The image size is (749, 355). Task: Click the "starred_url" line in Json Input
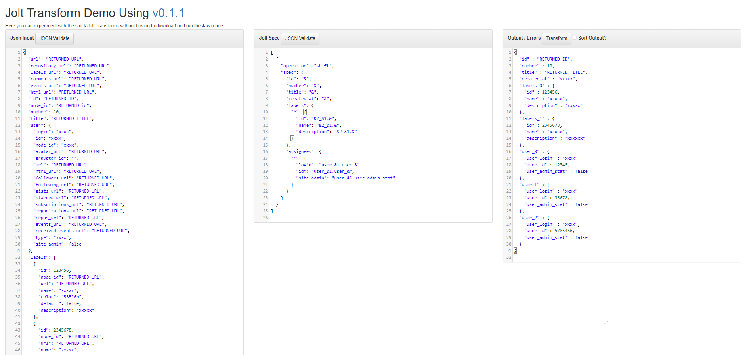coord(71,198)
